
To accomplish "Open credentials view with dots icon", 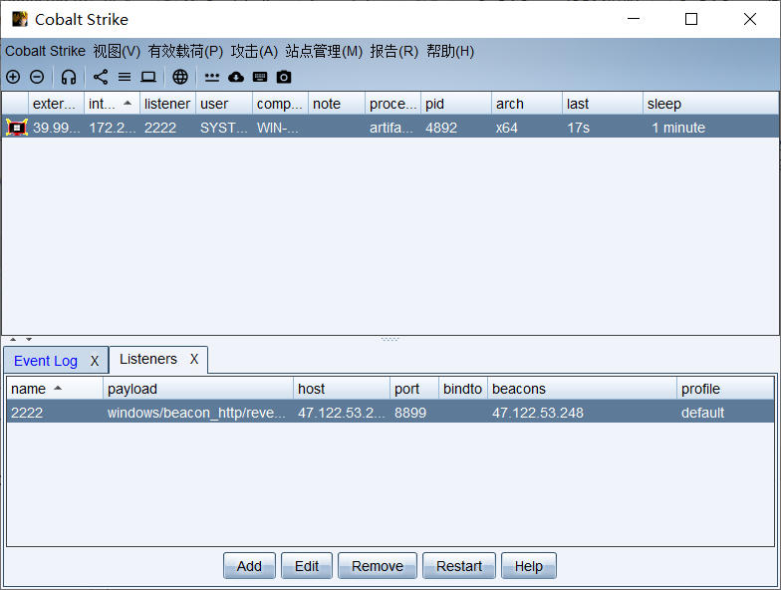I will [x=212, y=77].
